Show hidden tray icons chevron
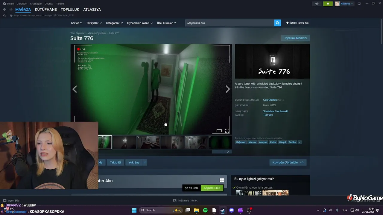The image size is (383, 215). pos(318,210)
